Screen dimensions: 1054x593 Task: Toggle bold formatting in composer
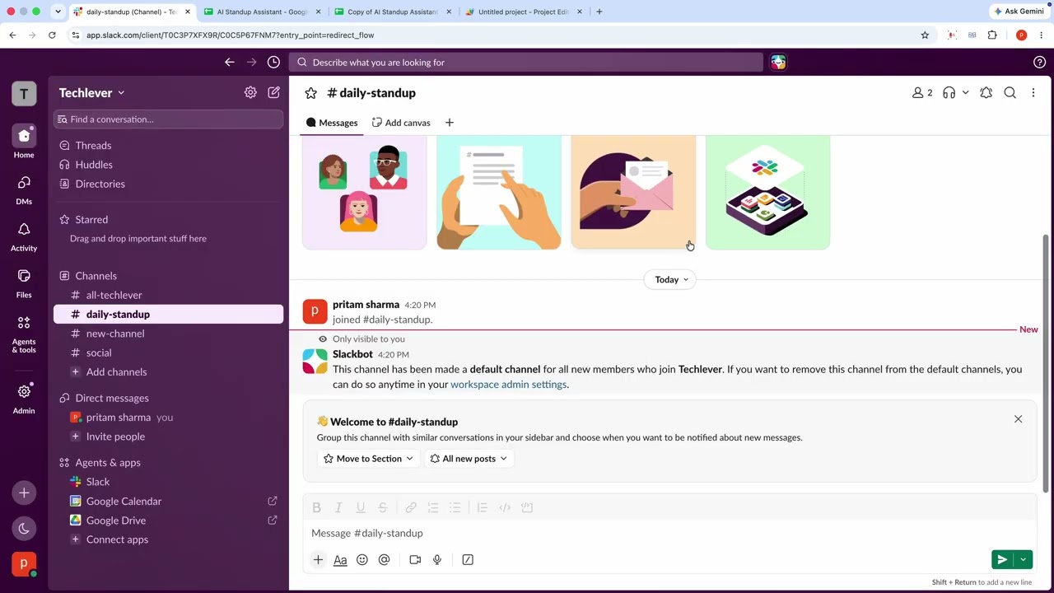[316, 507]
